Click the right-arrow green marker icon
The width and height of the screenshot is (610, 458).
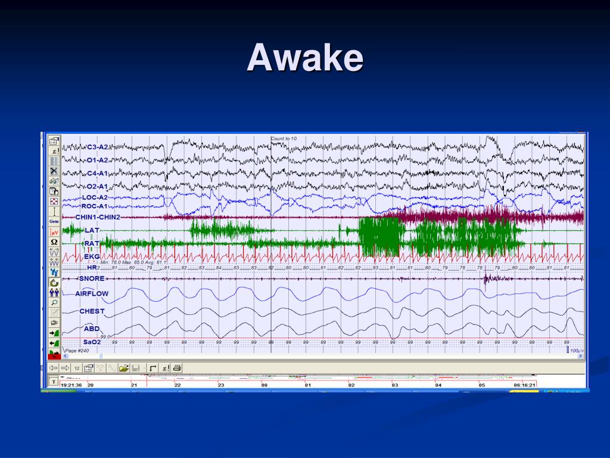click(x=54, y=333)
